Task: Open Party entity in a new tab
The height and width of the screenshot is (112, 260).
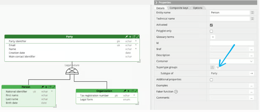Action: coord(134,37)
